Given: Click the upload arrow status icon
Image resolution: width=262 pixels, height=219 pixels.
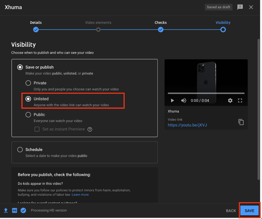Looking at the screenshot, I should [6, 210].
